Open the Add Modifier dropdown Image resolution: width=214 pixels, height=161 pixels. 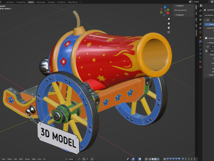pyautogui.click(x=209, y=15)
